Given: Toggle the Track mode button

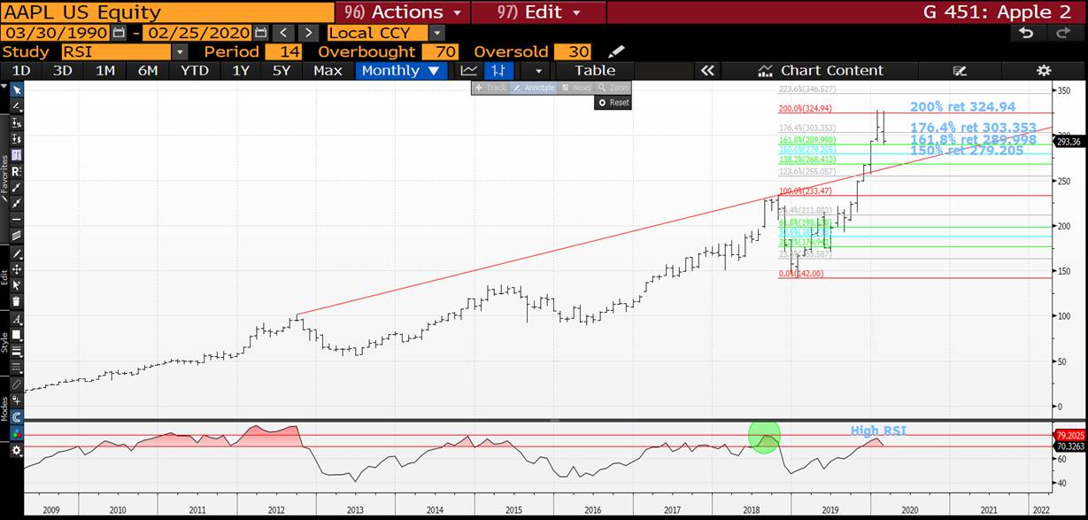Looking at the screenshot, I should tap(490, 88).
